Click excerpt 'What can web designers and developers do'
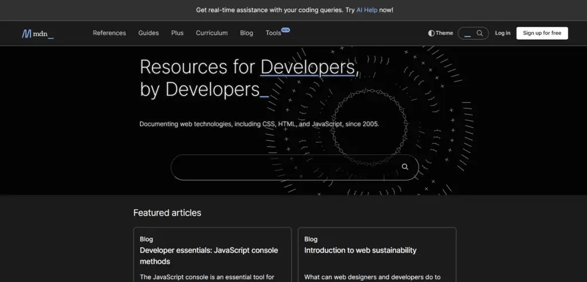This screenshot has width=587, height=282. tap(372, 277)
